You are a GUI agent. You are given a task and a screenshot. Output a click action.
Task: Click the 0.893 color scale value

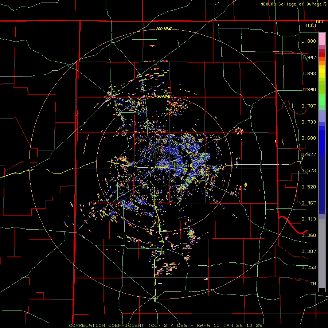(x=309, y=73)
